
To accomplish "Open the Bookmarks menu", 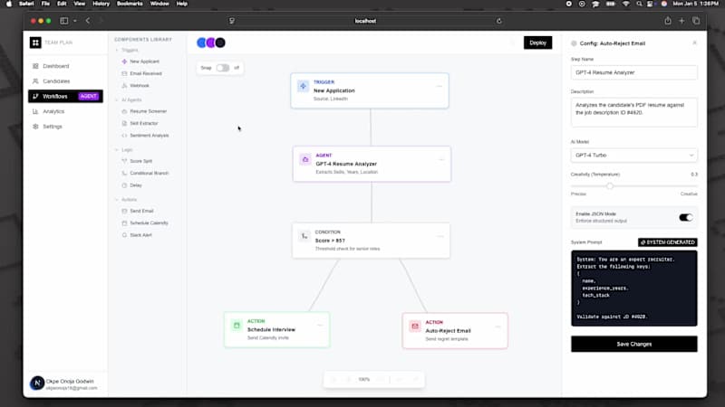I will tap(130, 4).
